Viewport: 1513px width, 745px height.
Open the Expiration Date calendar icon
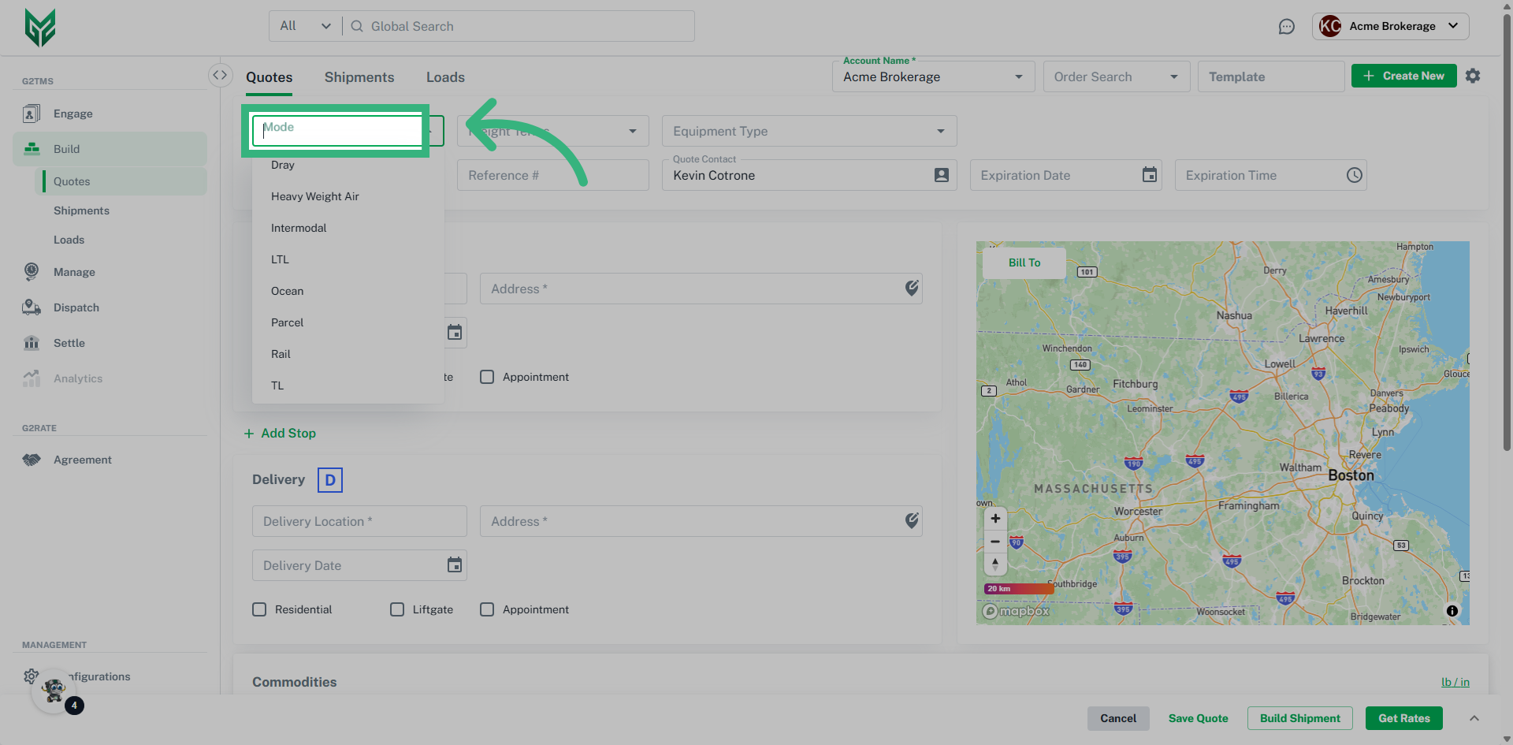pos(1150,175)
